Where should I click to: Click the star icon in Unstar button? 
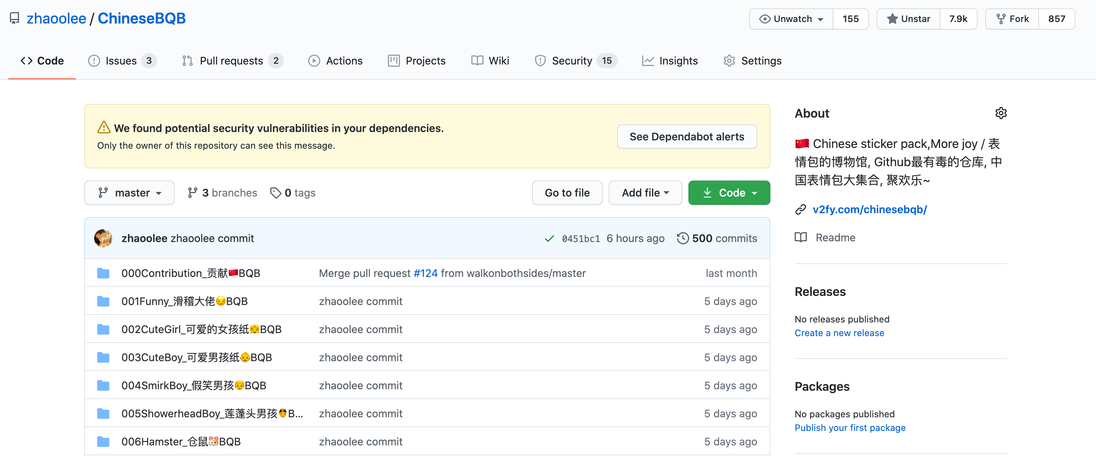click(x=892, y=19)
